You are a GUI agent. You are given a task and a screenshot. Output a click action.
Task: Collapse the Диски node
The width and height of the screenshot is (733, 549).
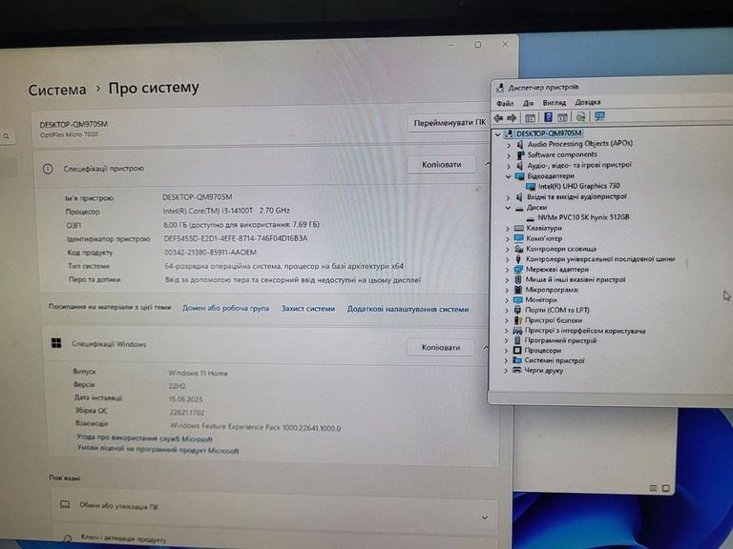point(508,208)
